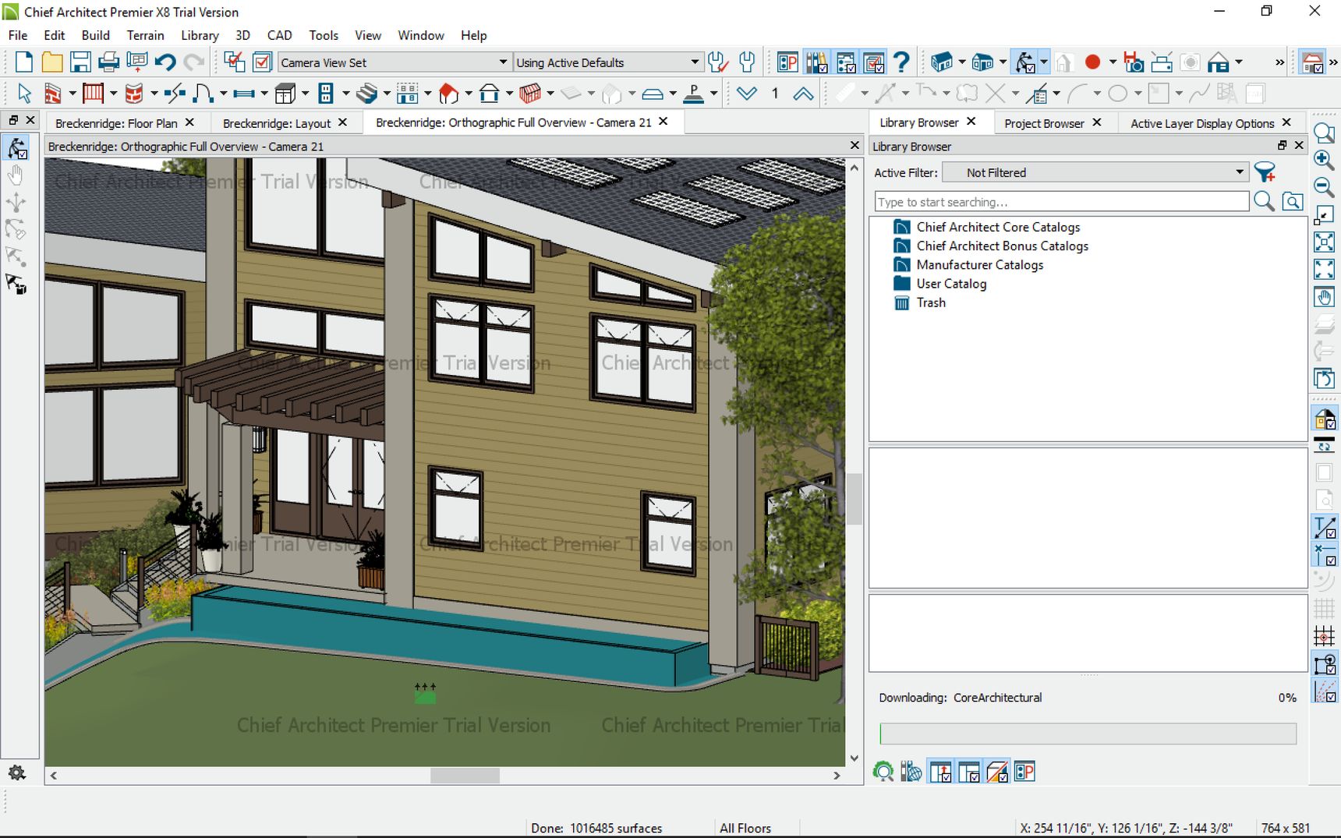Select the Curved Wall tool

click(134, 94)
